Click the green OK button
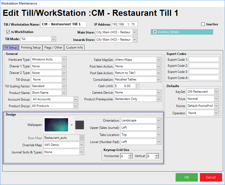Viewport: 225px width, 185px height. (x=186, y=177)
